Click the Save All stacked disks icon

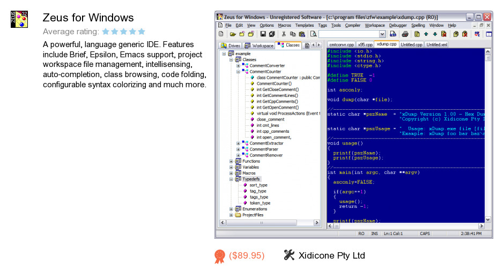272,34
